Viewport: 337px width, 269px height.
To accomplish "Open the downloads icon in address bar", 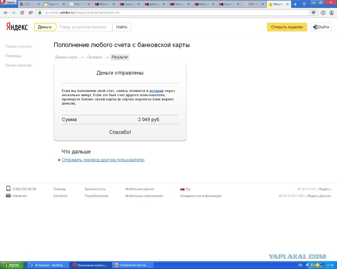I will click(323, 13).
